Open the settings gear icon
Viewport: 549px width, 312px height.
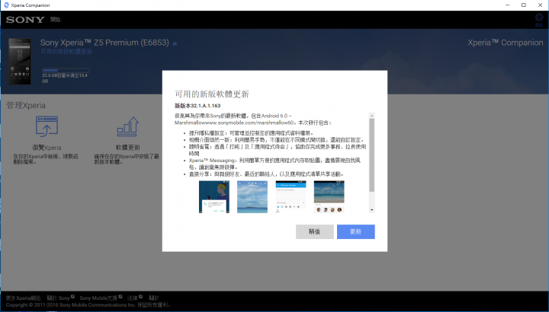pos(539,18)
